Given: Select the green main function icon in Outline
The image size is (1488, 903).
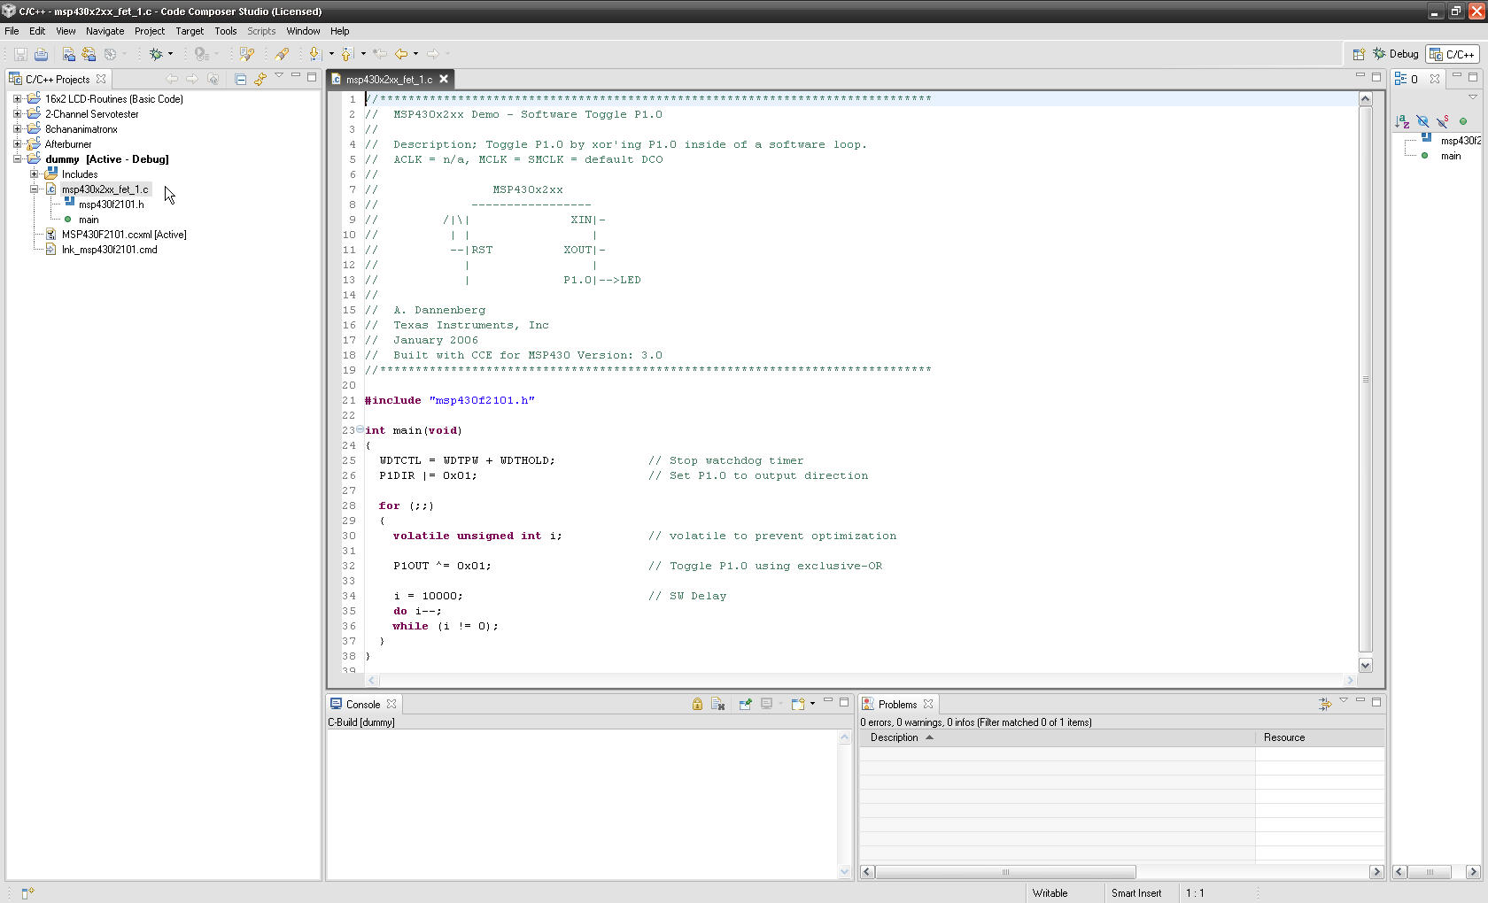Looking at the screenshot, I should pos(1426,157).
